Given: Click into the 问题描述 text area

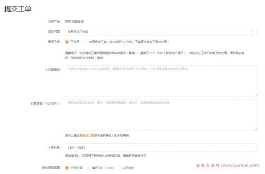Looking at the screenshot, I should pyautogui.click(x=161, y=81).
